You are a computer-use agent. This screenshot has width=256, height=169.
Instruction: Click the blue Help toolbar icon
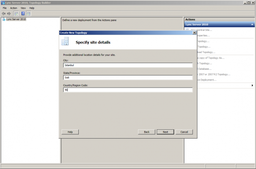click(x=23, y=14)
